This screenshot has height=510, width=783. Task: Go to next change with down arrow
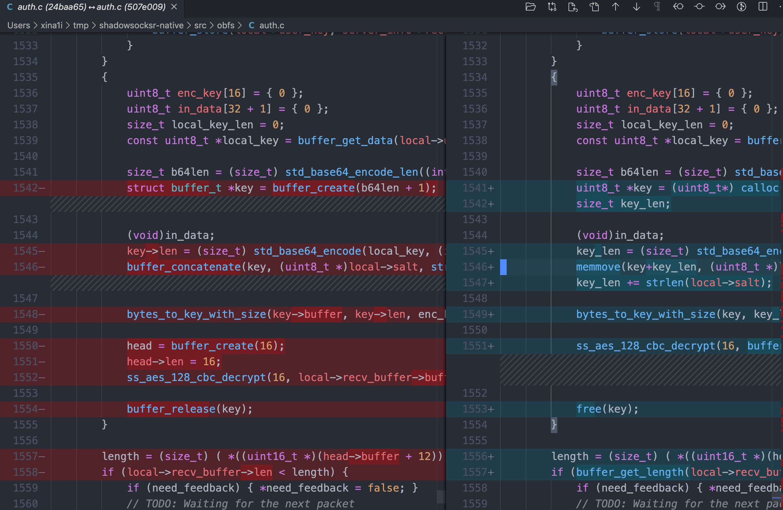tap(636, 7)
